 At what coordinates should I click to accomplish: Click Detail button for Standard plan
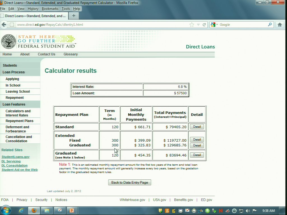[197, 127]
